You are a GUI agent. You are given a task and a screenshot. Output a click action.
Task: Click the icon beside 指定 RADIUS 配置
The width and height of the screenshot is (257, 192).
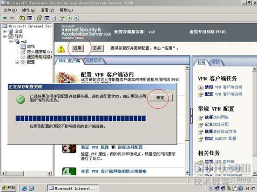point(201,139)
